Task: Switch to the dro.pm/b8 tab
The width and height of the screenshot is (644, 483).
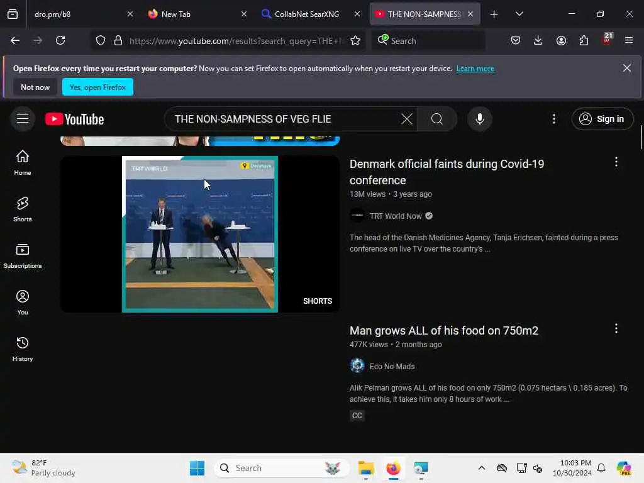Action: (78, 14)
